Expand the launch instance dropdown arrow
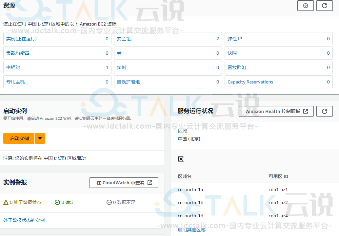 40,138
